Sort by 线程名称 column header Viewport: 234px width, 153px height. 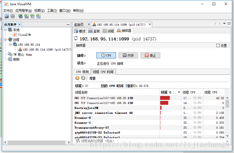click(117, 92)
